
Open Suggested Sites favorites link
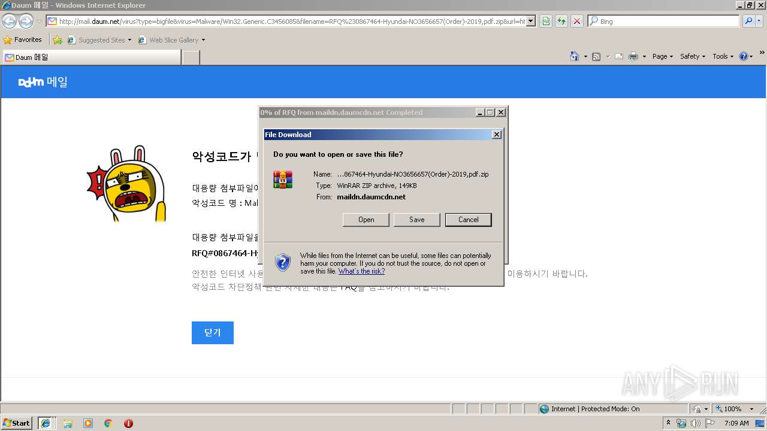point(99,40)
